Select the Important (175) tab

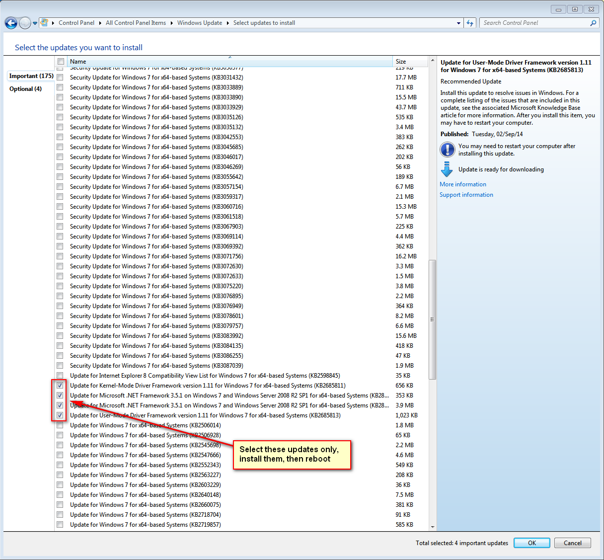coord(31,76)
